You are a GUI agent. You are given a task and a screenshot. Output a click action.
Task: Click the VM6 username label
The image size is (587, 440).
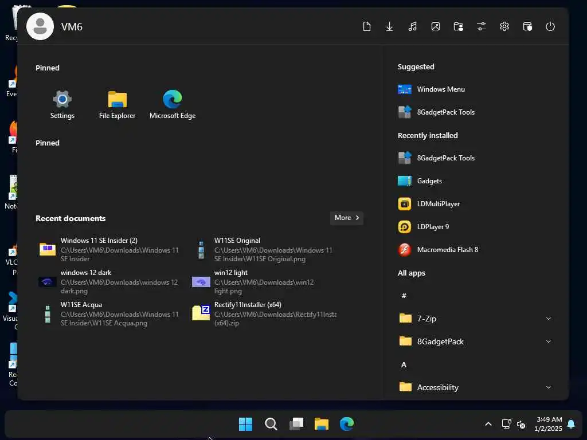click(x=72, y=27)
